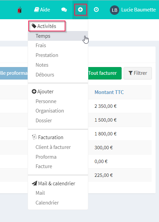Click the Tout facturer button
Image resolution: width=159 pixels, height=222 pixels.
pos(105,73)
